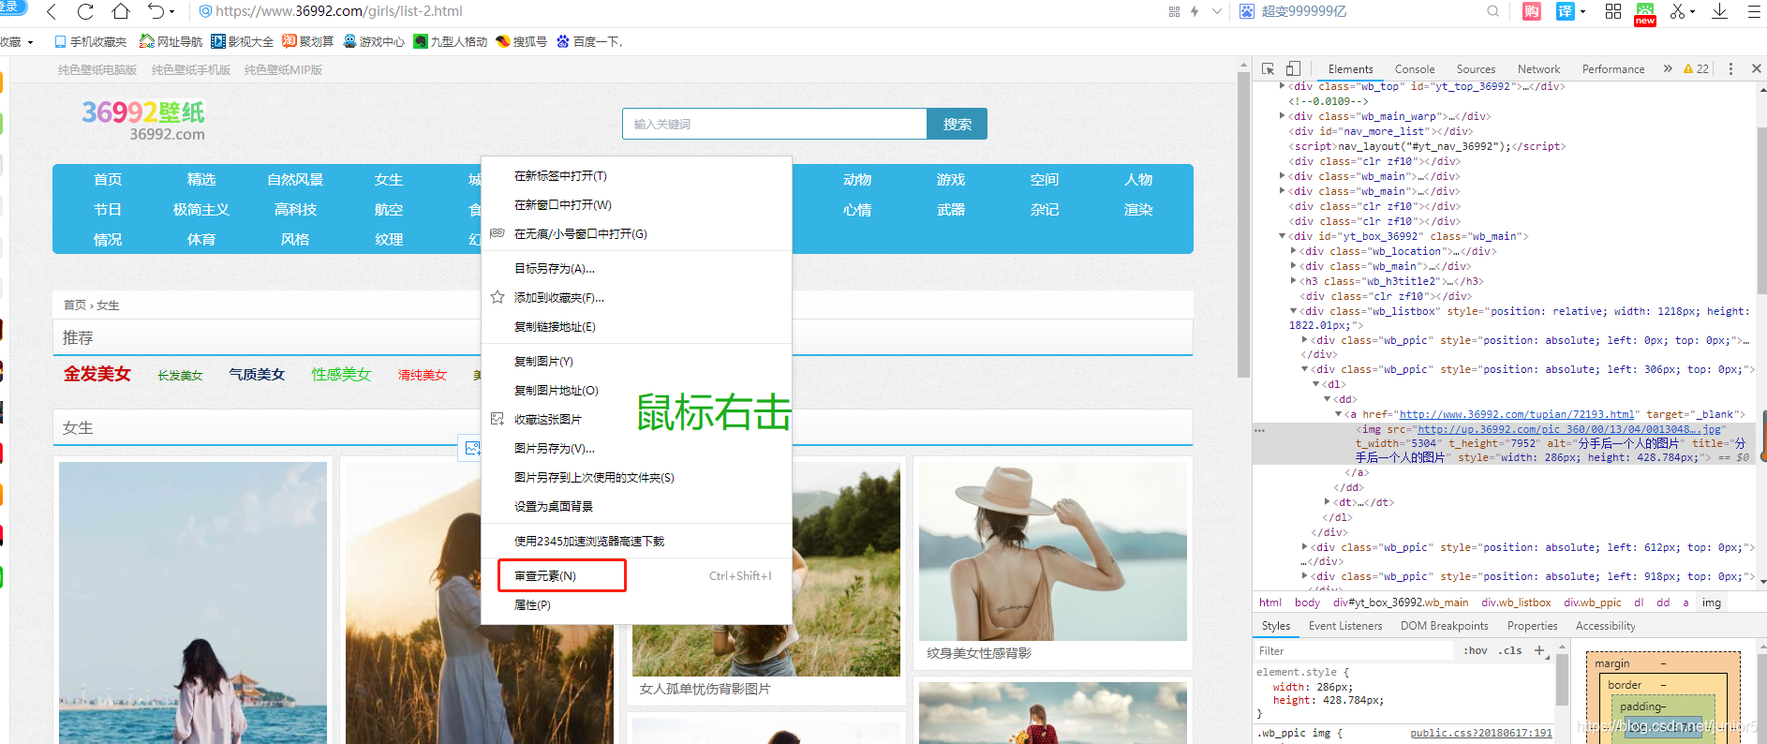Image resolution: width=1767 pixels, height=744 pixels.
Task: Collapse the div class wb_listbox node
Action: click(1294, 311)
